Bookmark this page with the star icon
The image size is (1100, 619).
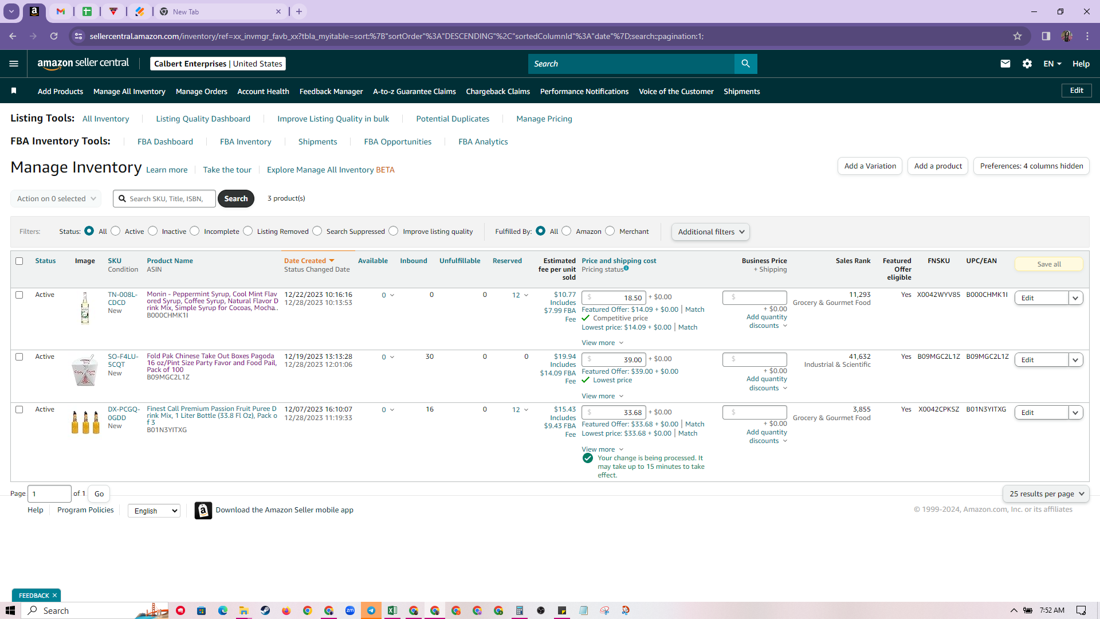pos(1017,36)
